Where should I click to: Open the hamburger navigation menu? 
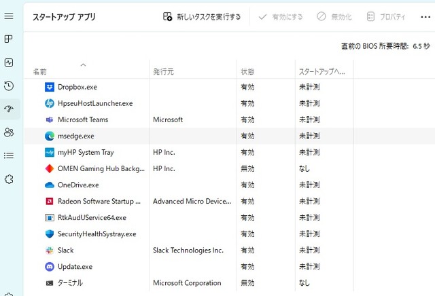9,16
